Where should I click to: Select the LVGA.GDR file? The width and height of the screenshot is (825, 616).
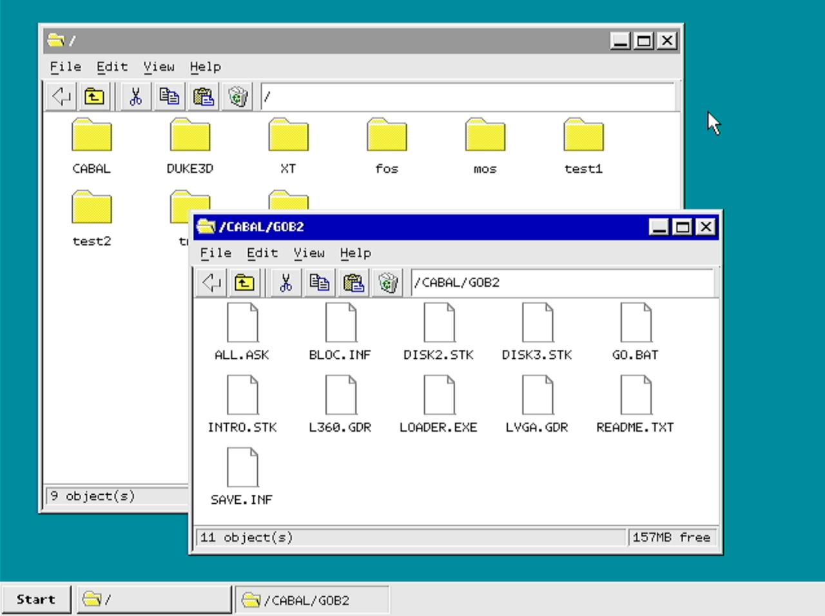(538, 405)
